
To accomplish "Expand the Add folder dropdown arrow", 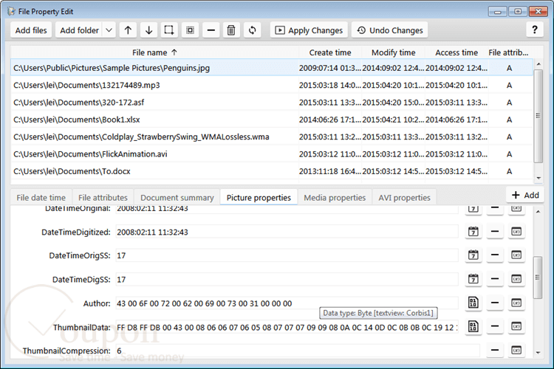I will [x=109, y=30].
